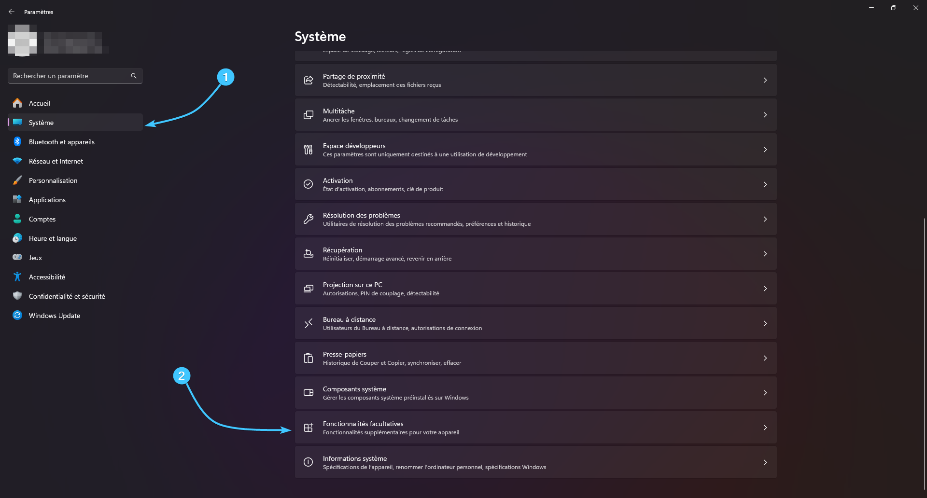
Task: Click the Activation checkmark icon
Action: 309,184
